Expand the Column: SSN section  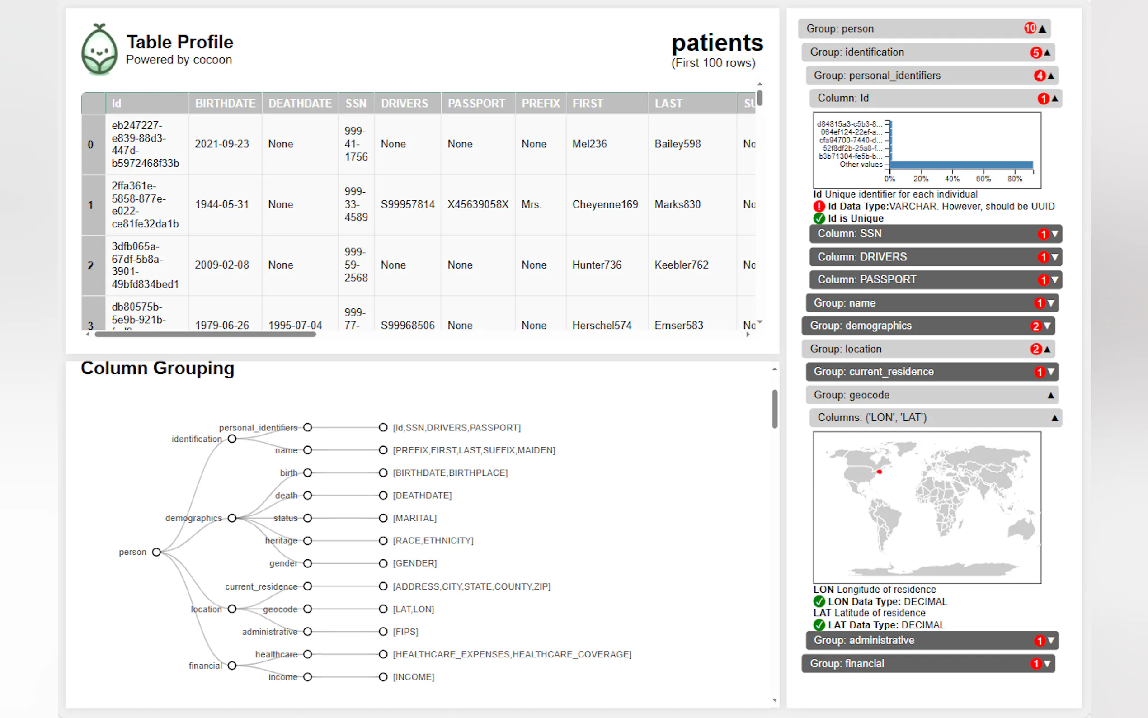point(935,234)
